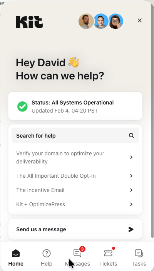Click the first team member avatar

point(86,21)
